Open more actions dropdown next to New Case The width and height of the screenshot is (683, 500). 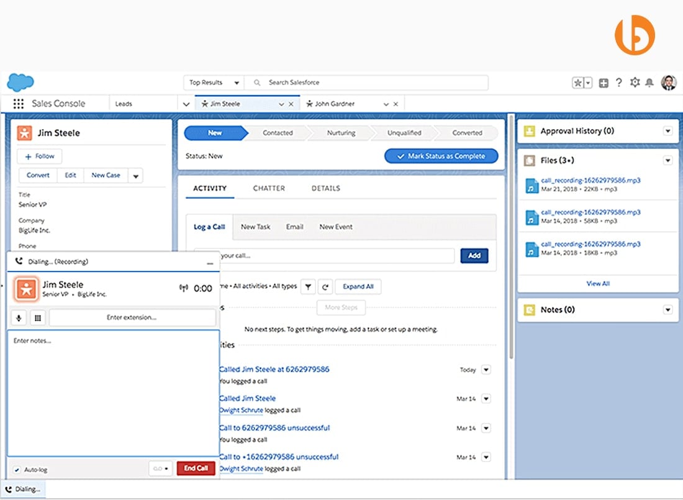pos(135,176)
